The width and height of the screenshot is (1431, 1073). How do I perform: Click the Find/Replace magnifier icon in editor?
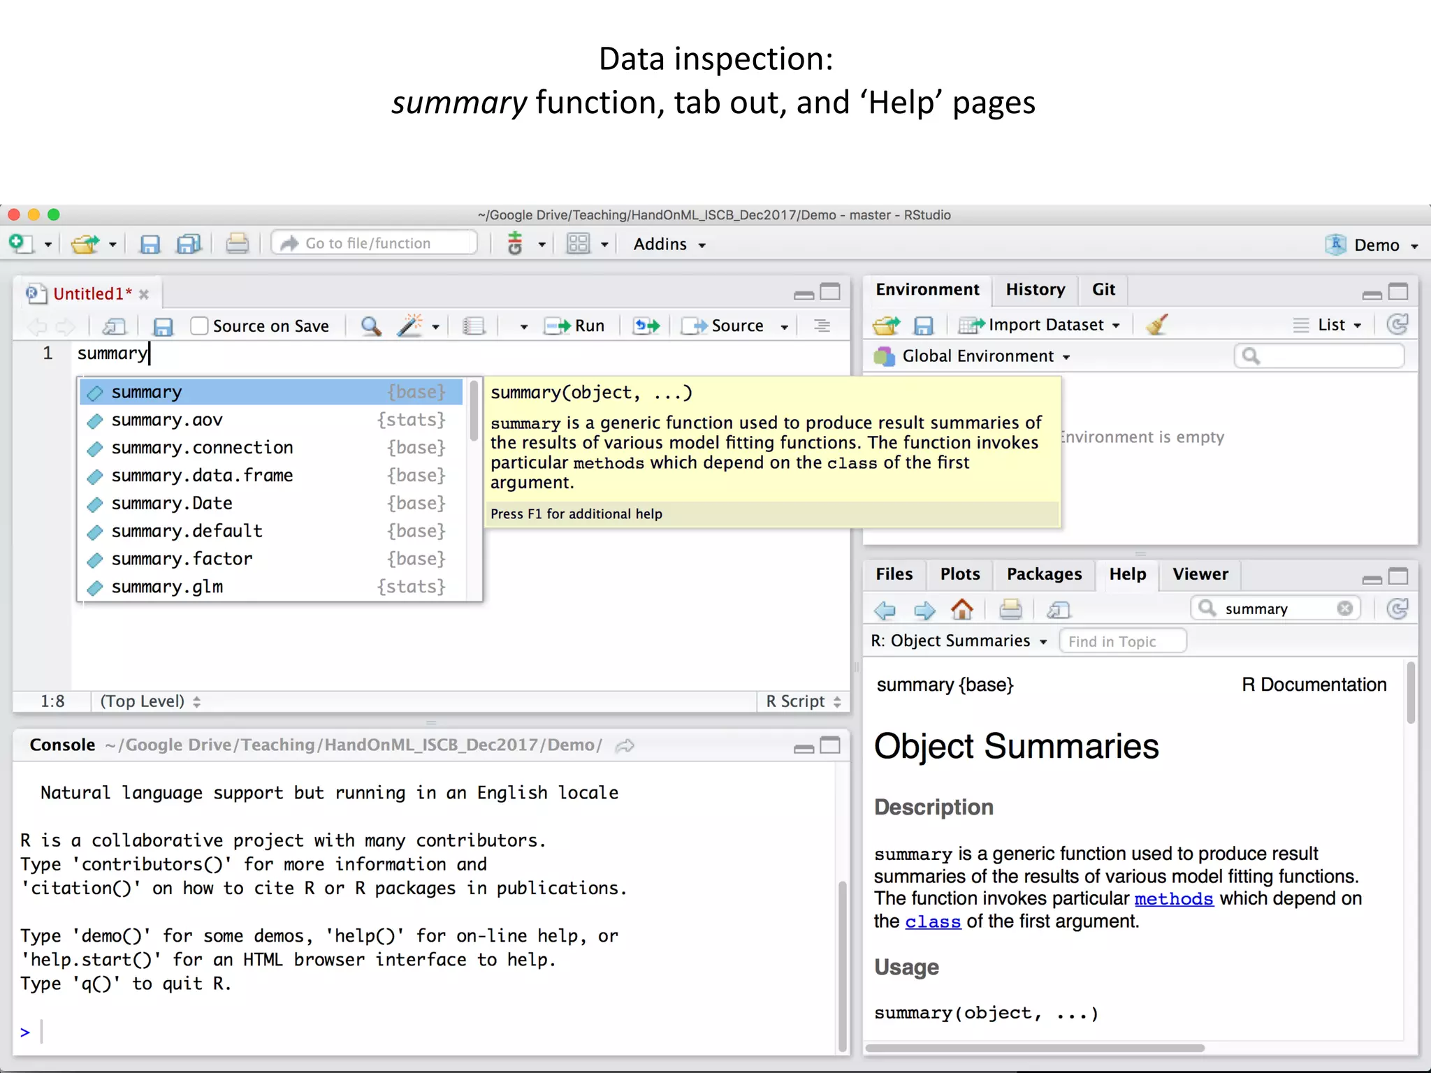(371, 326)
